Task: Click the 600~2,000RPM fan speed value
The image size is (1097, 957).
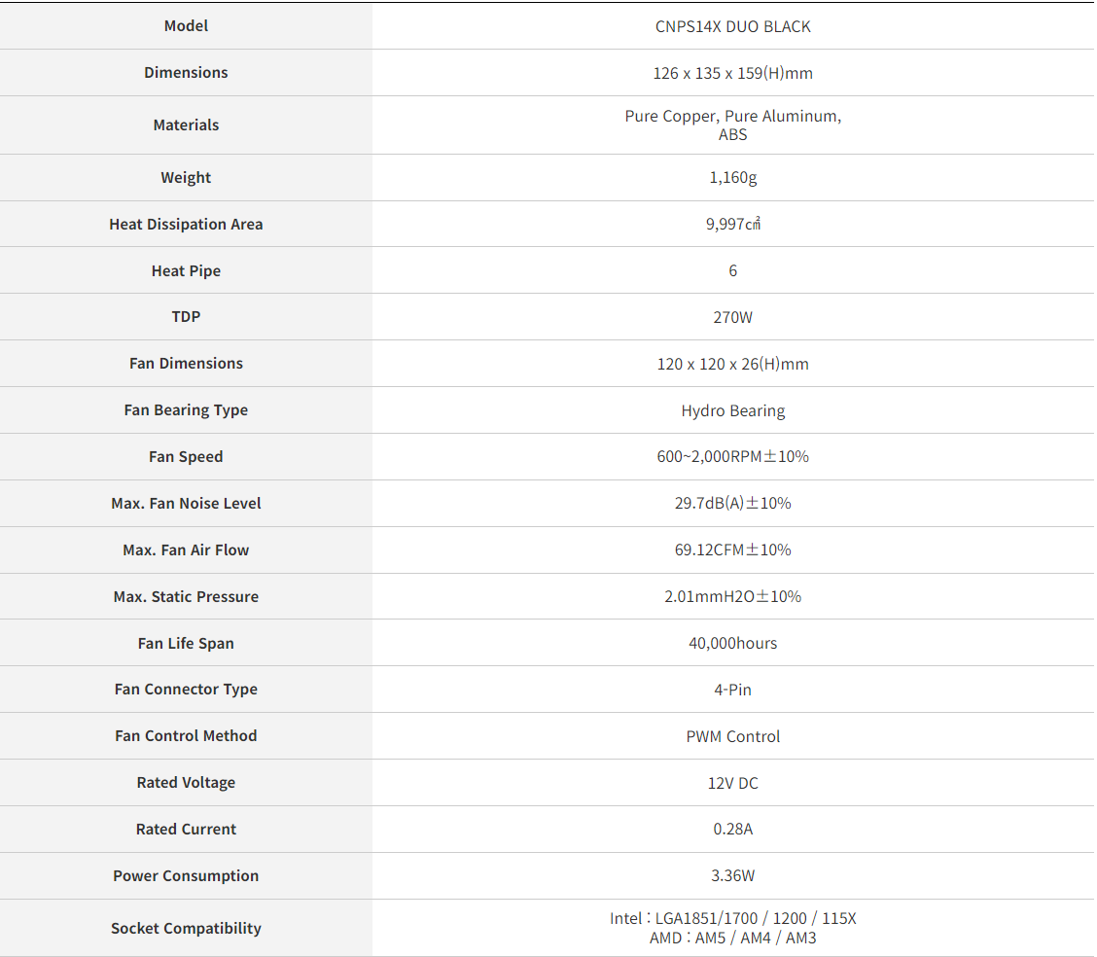Action: pyautogui.click(x=732, y=456)
